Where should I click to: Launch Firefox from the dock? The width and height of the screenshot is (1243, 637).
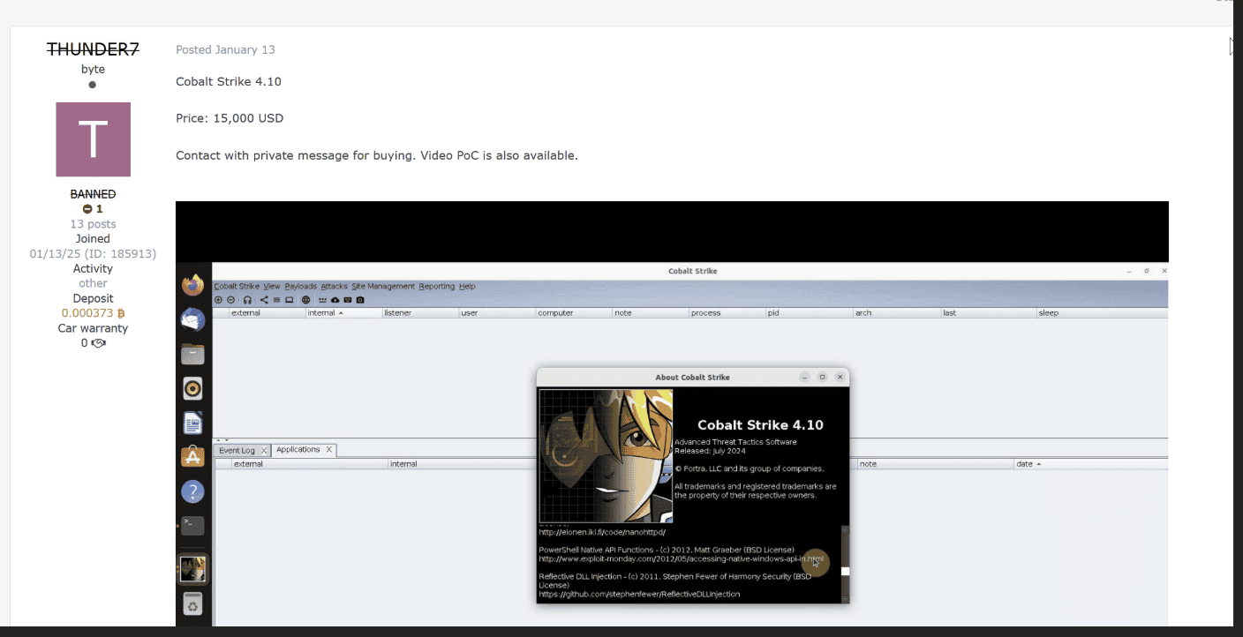192,285
